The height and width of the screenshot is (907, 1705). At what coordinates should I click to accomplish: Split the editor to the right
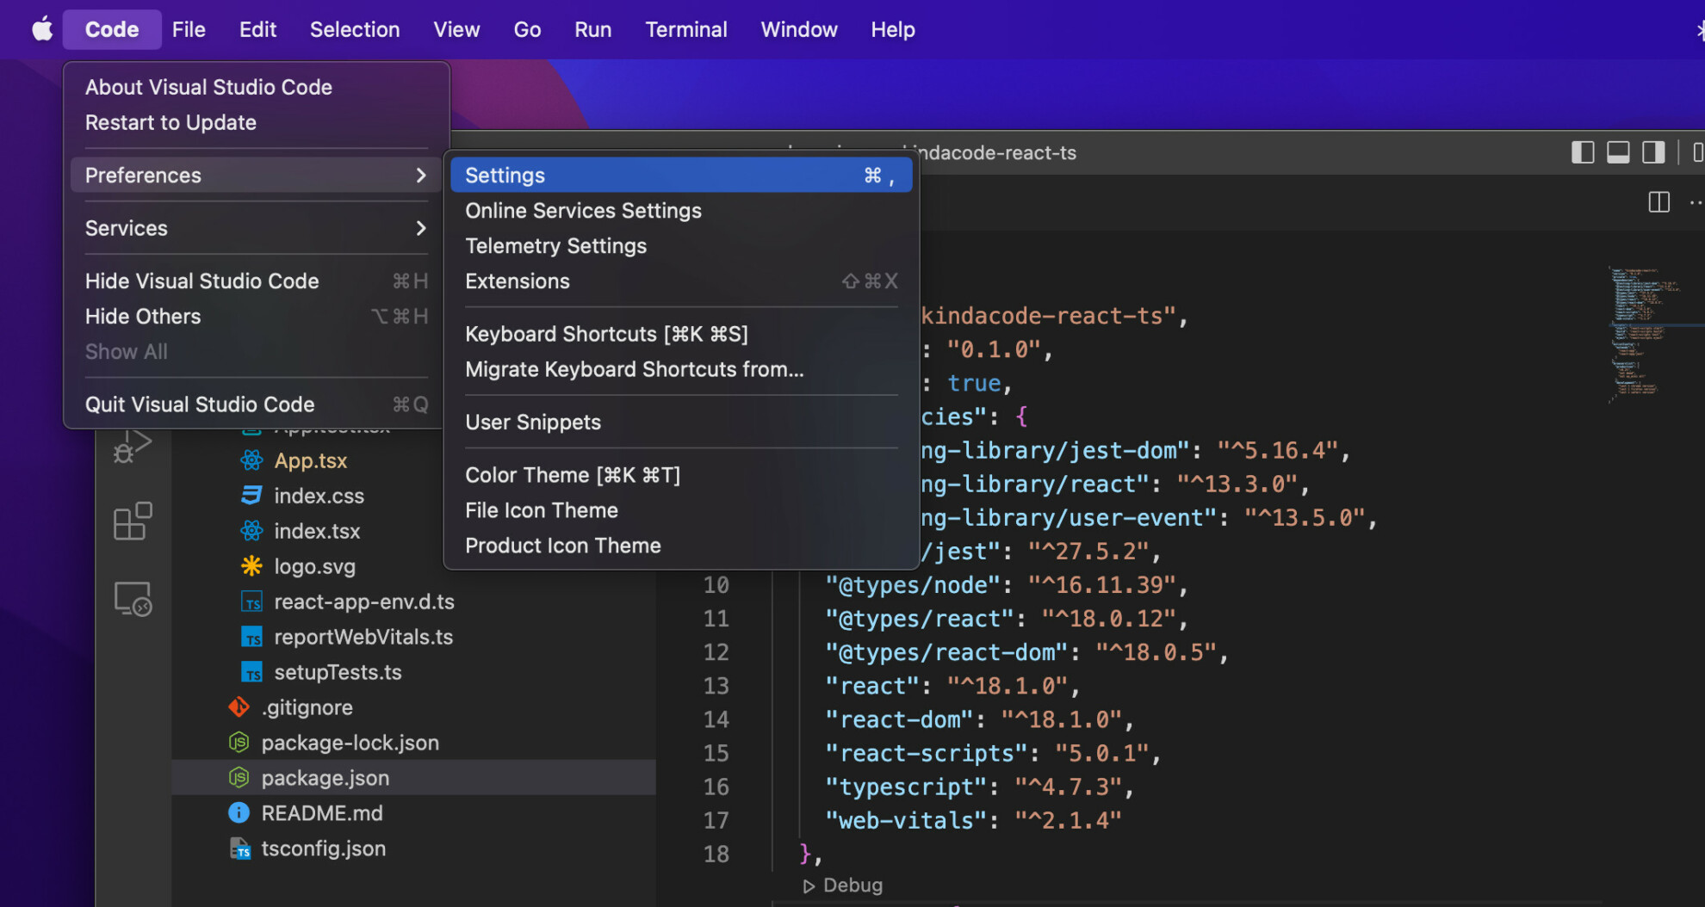click(x=1658, y=202)
